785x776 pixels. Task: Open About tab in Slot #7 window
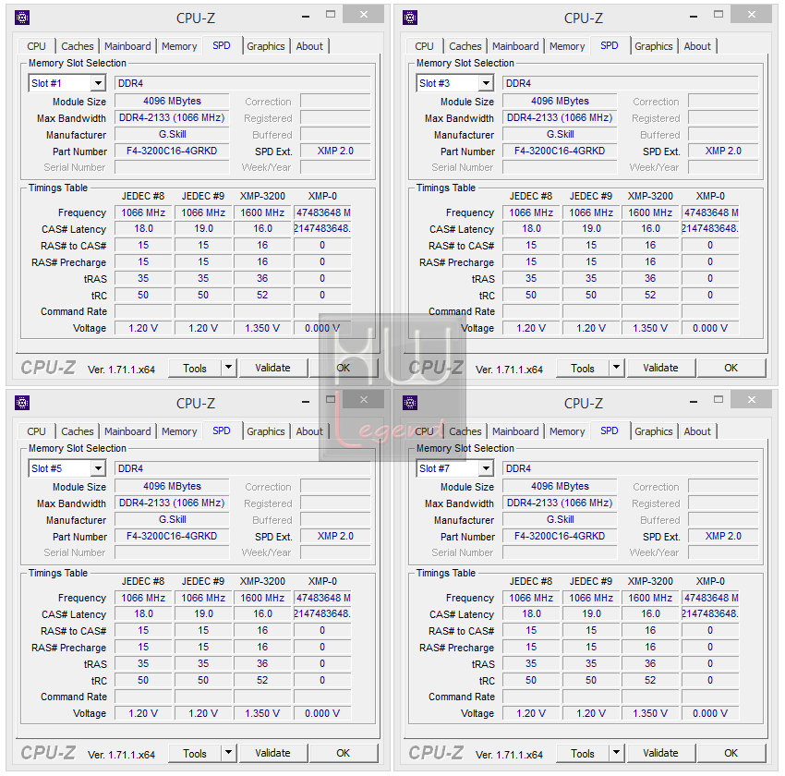pyautogui.click(x=697, y=431)
